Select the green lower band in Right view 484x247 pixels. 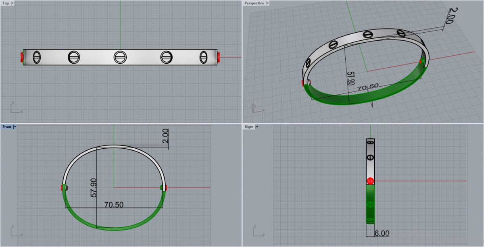pos(370,204)
